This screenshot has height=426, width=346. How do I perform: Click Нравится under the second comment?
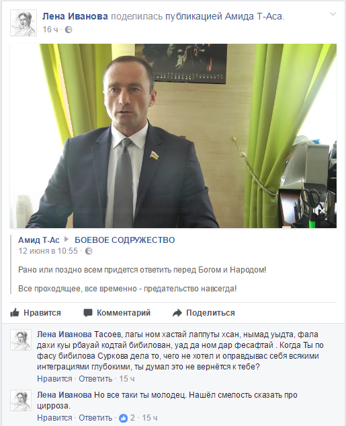click(x=54, y=417)
